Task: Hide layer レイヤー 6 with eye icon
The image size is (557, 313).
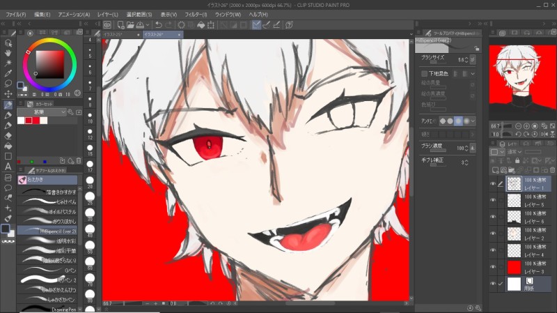Action: (493, 217)
